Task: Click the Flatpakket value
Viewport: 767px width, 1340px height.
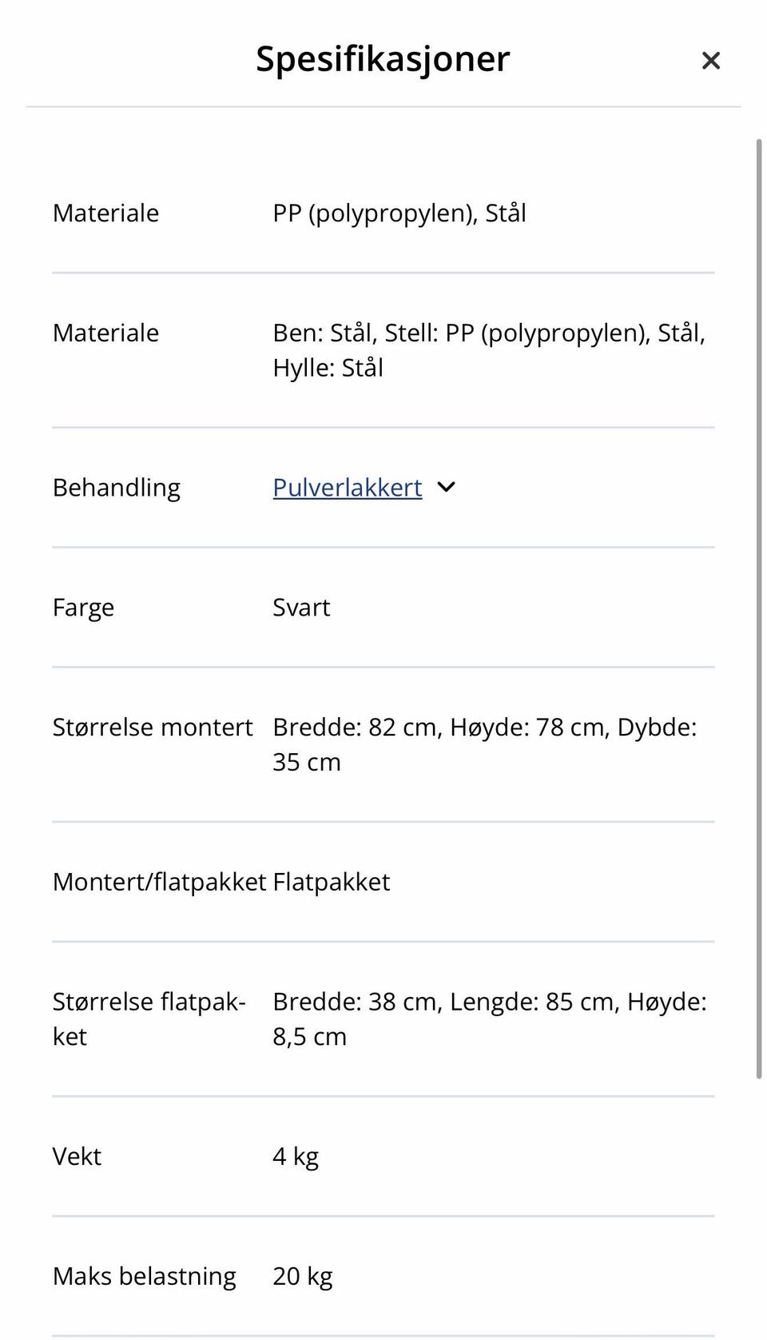Action: coord(332,882)
